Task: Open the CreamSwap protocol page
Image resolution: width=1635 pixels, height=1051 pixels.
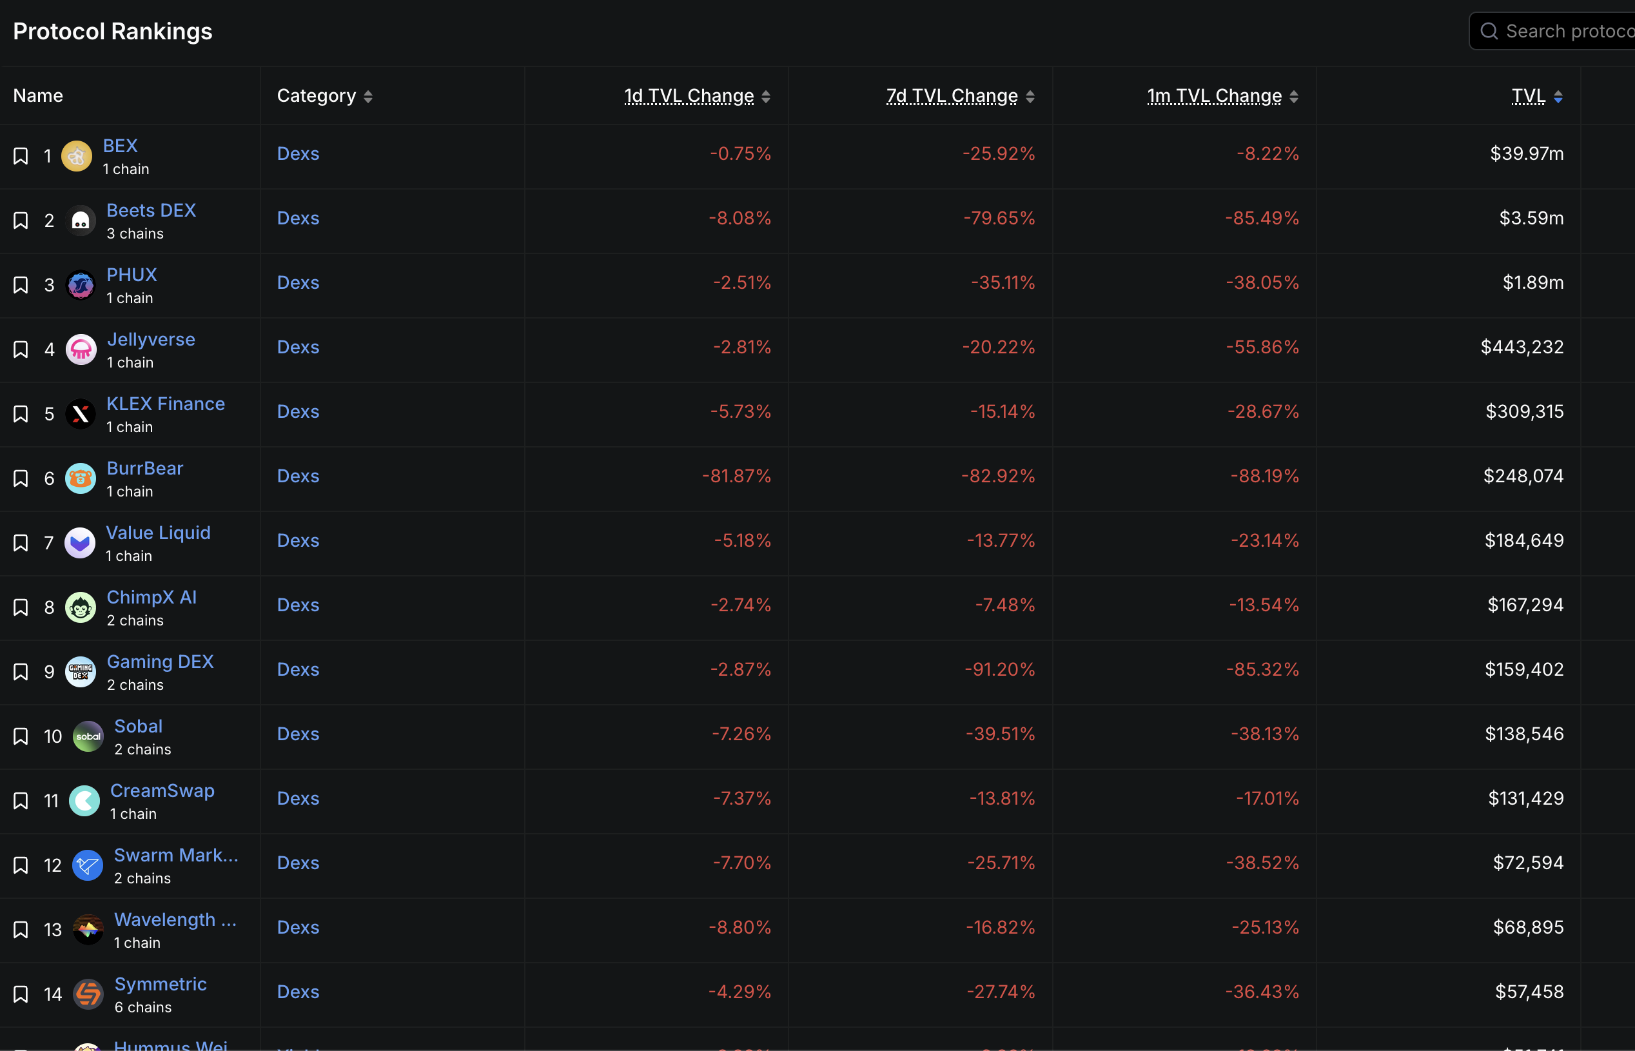Action: pos(162,791)
